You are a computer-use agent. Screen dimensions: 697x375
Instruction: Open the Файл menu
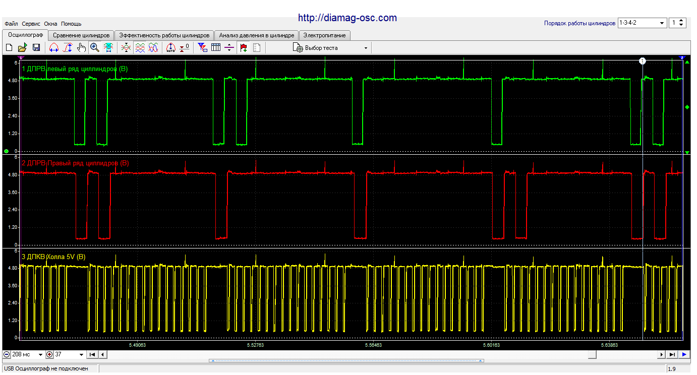11,24
